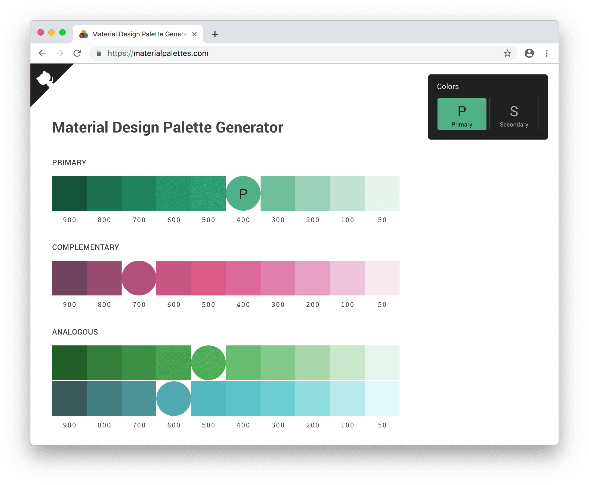Open Chrome three-dot menu
The image size is (589, 485).
coord(546,53)
